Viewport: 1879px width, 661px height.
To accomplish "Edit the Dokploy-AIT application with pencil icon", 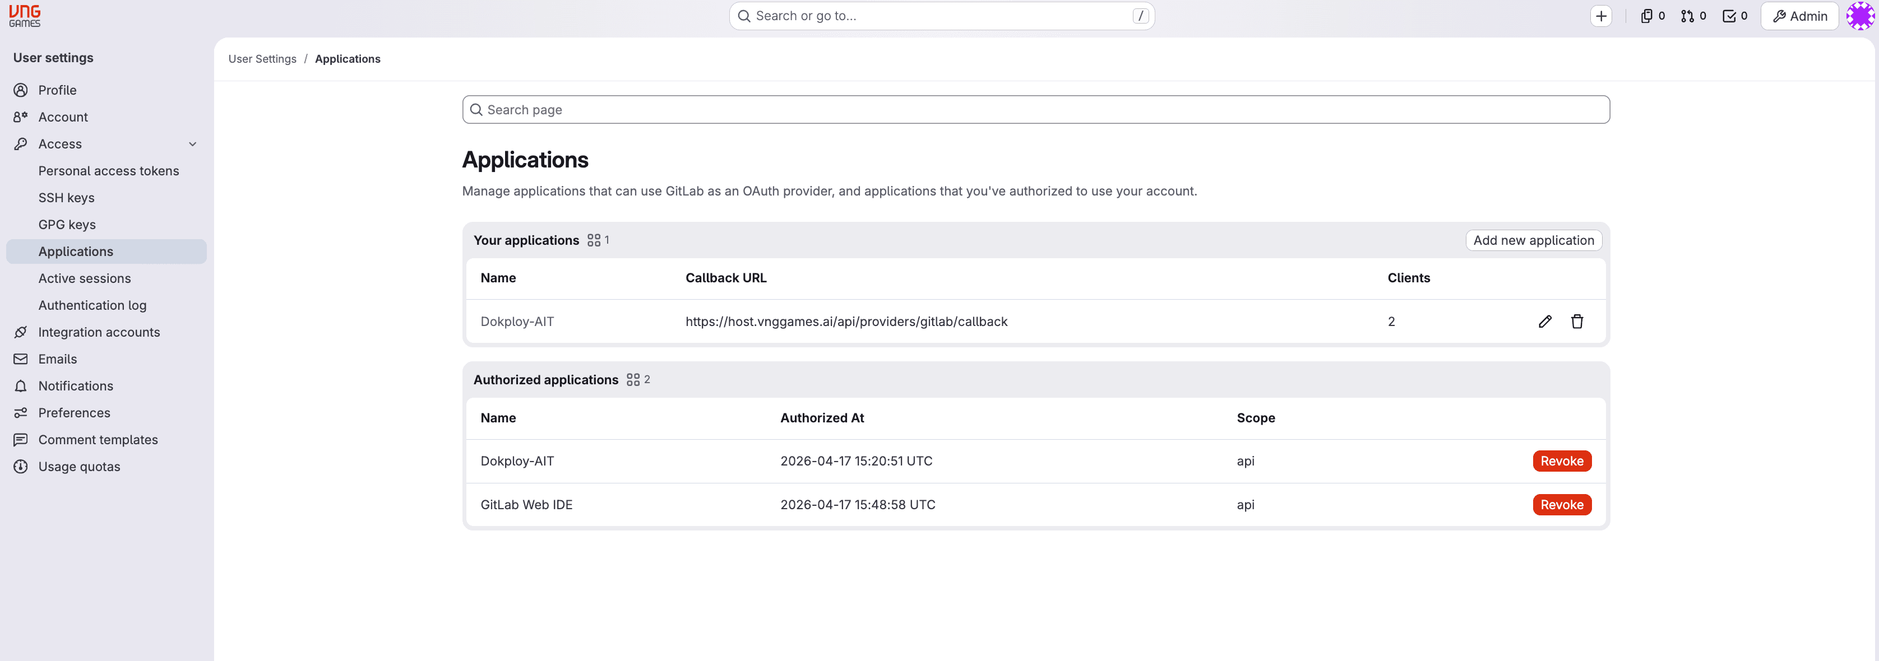I will 1545,320.
